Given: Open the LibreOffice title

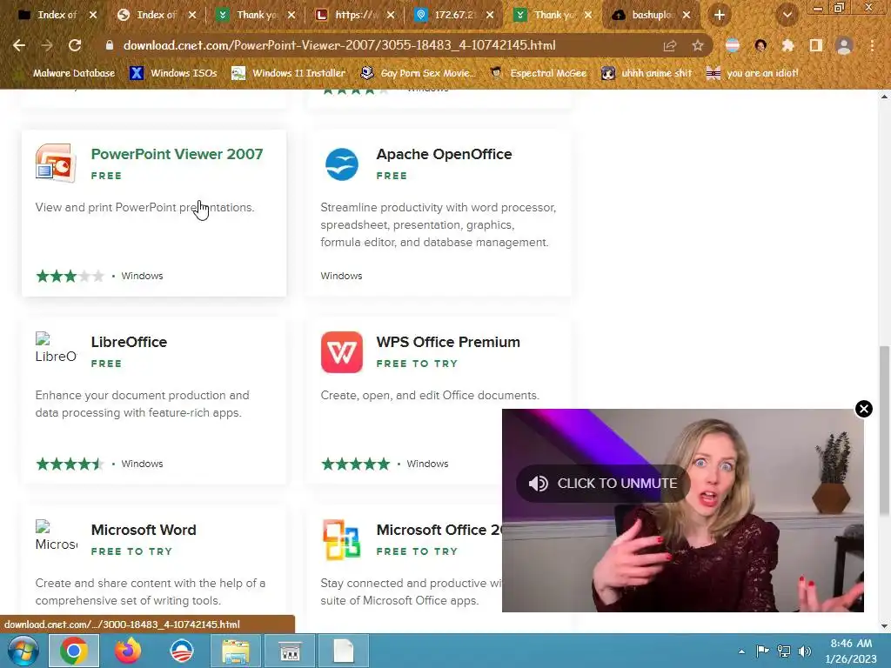Looking at the screenshot, I should click(x=129, y=342).
